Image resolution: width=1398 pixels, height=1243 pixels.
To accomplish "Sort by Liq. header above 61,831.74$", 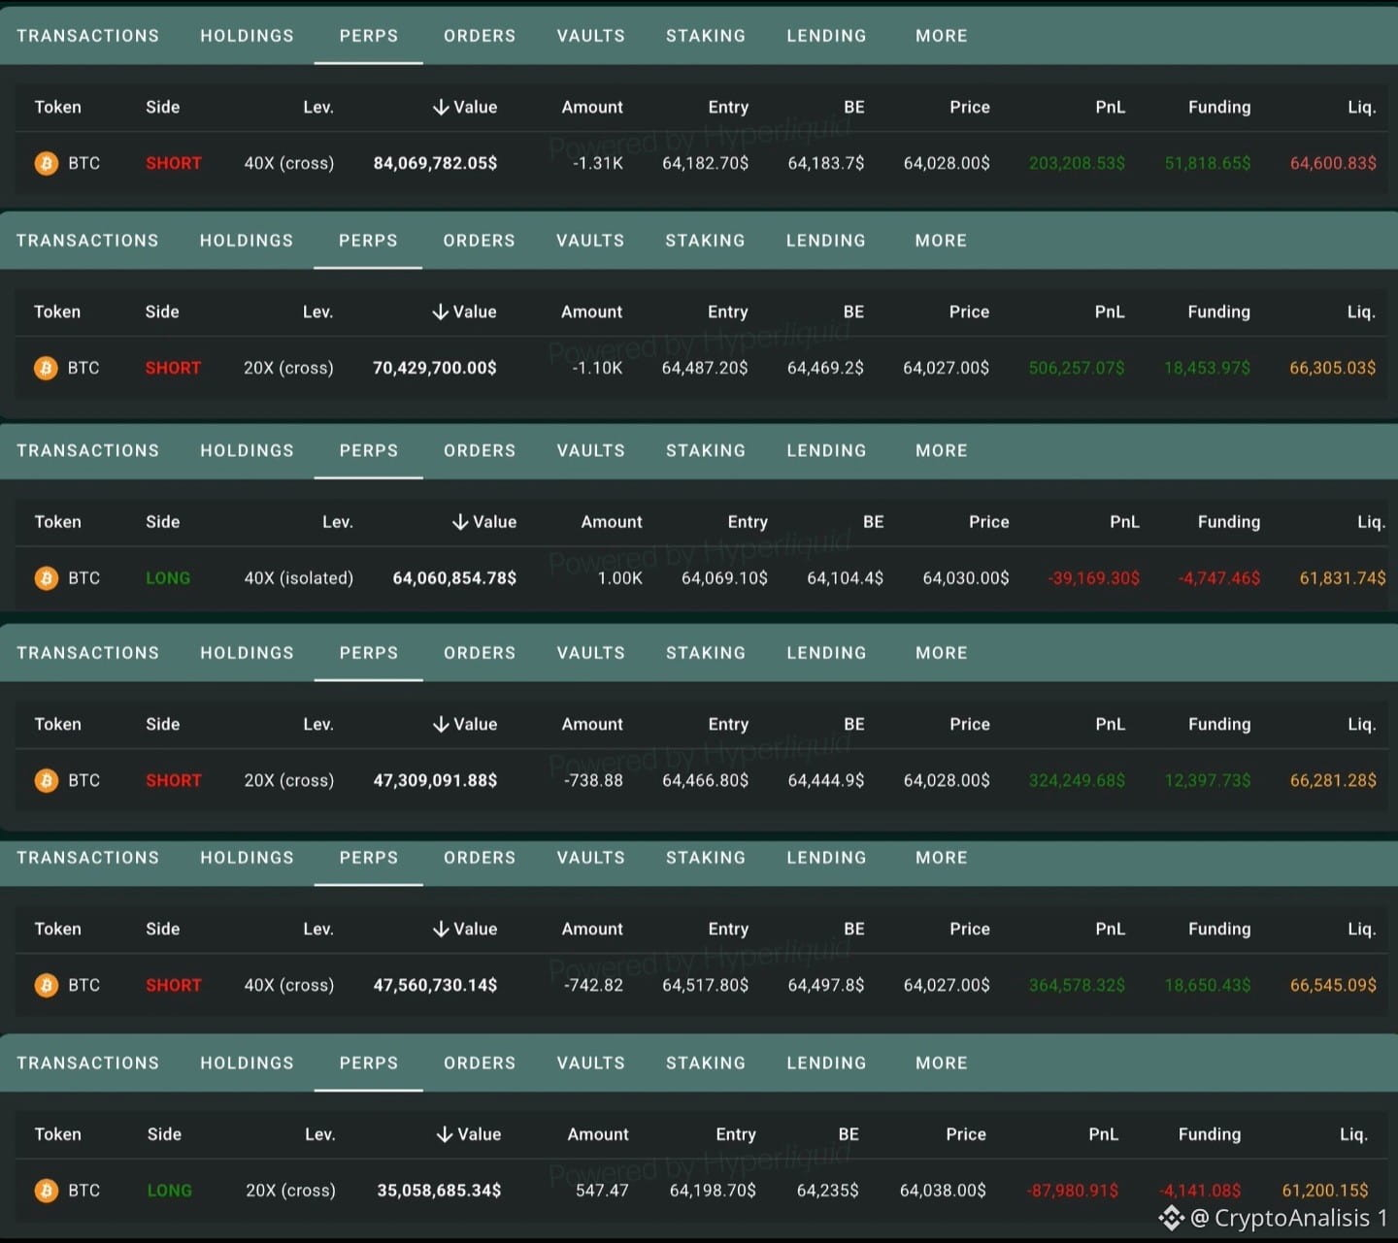I will (1371, 522).
